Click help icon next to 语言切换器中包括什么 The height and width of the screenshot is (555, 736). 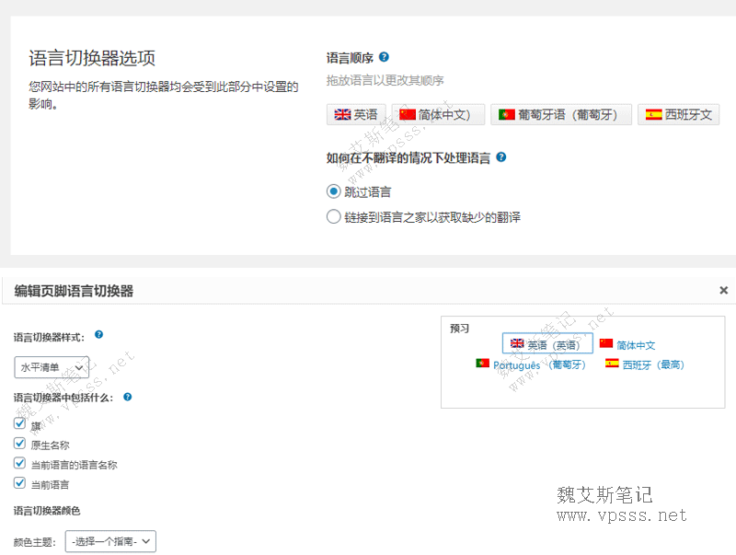point(128,397)
